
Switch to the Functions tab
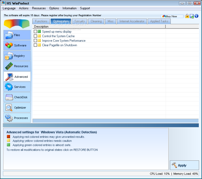pos(41,21)
